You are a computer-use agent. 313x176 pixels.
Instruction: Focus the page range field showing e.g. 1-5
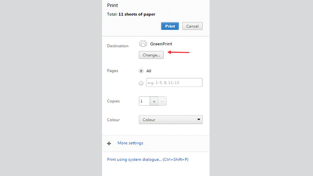[174, 83]
